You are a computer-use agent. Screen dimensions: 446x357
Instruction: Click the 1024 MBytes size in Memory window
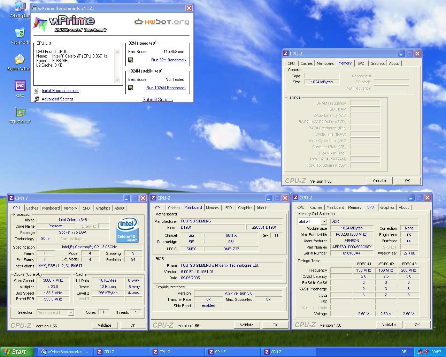pos(322,82)
